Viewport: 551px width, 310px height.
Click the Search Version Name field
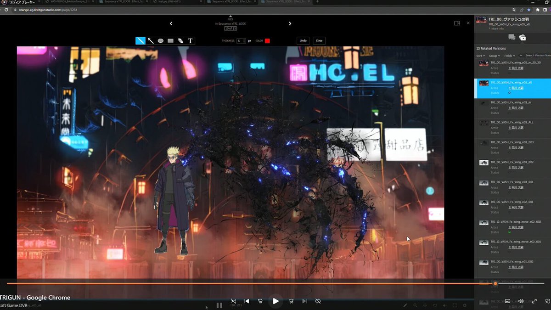pos(537,56)
